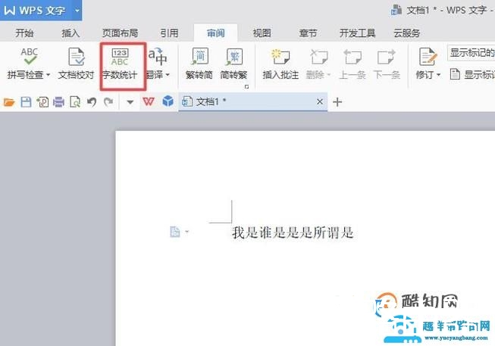Viewport: 495px width, 346px height.
Task: Convert text with 繁转简 button
Action: [199, 64]
